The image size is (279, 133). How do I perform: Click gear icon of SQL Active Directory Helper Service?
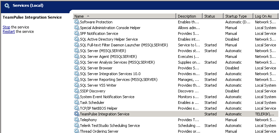tap(76, 39)
